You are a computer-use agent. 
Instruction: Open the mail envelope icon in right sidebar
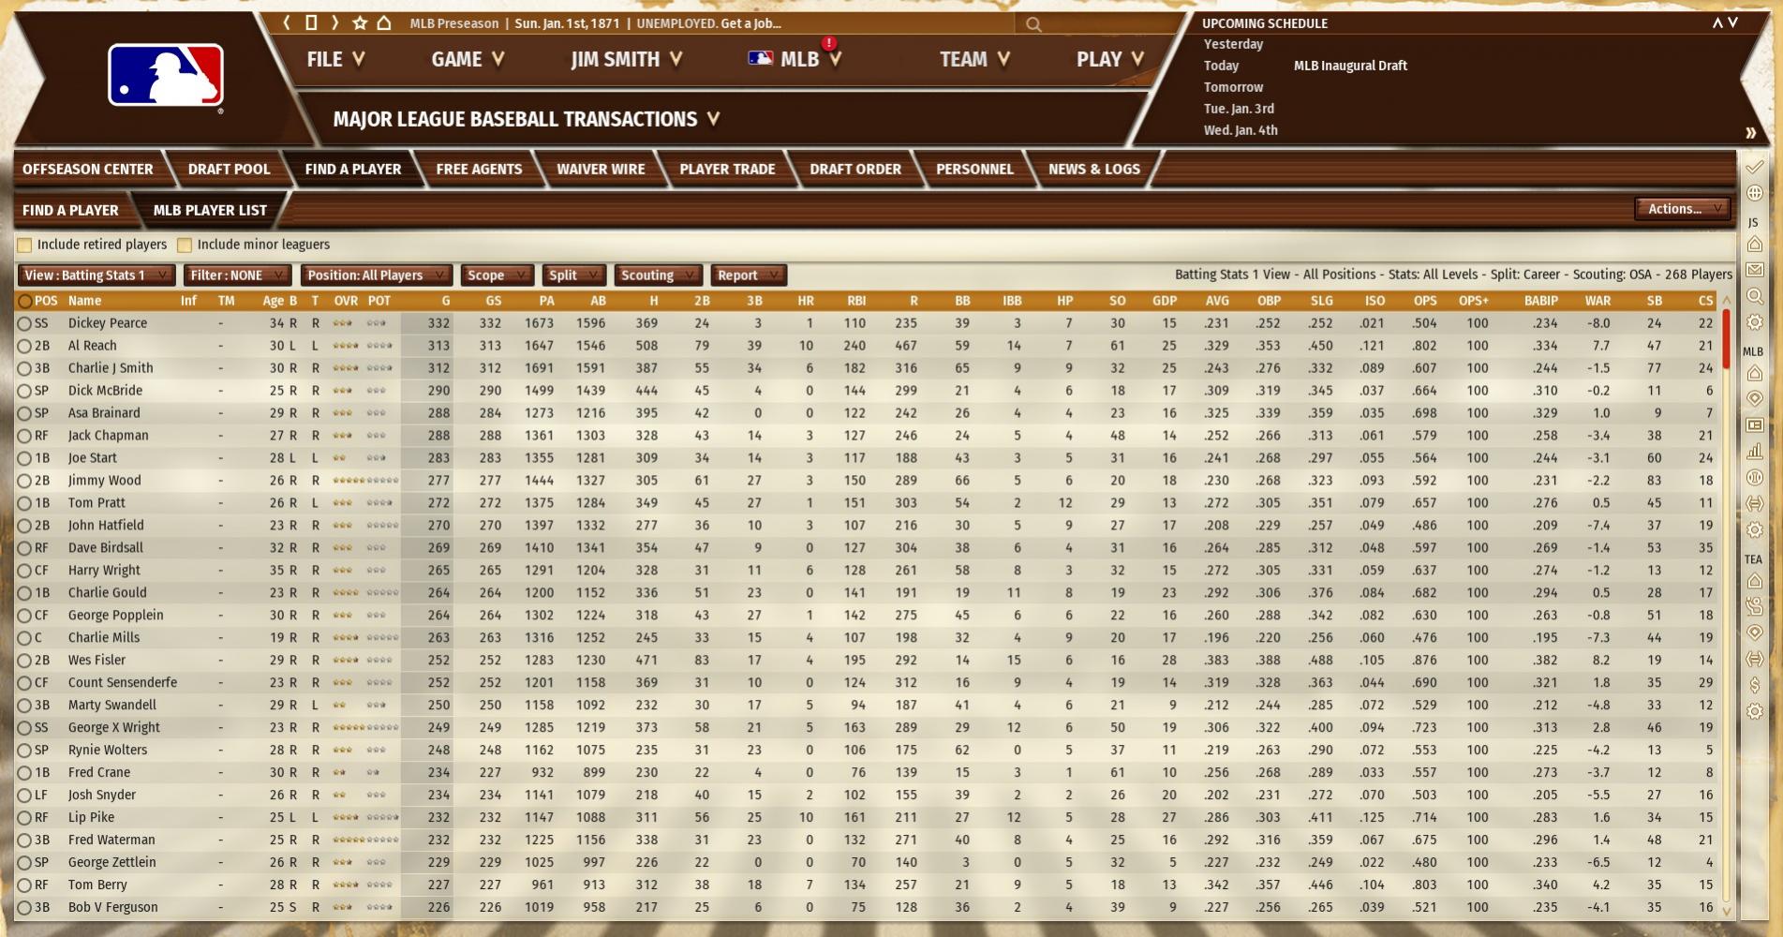[x=1755, y=271]
